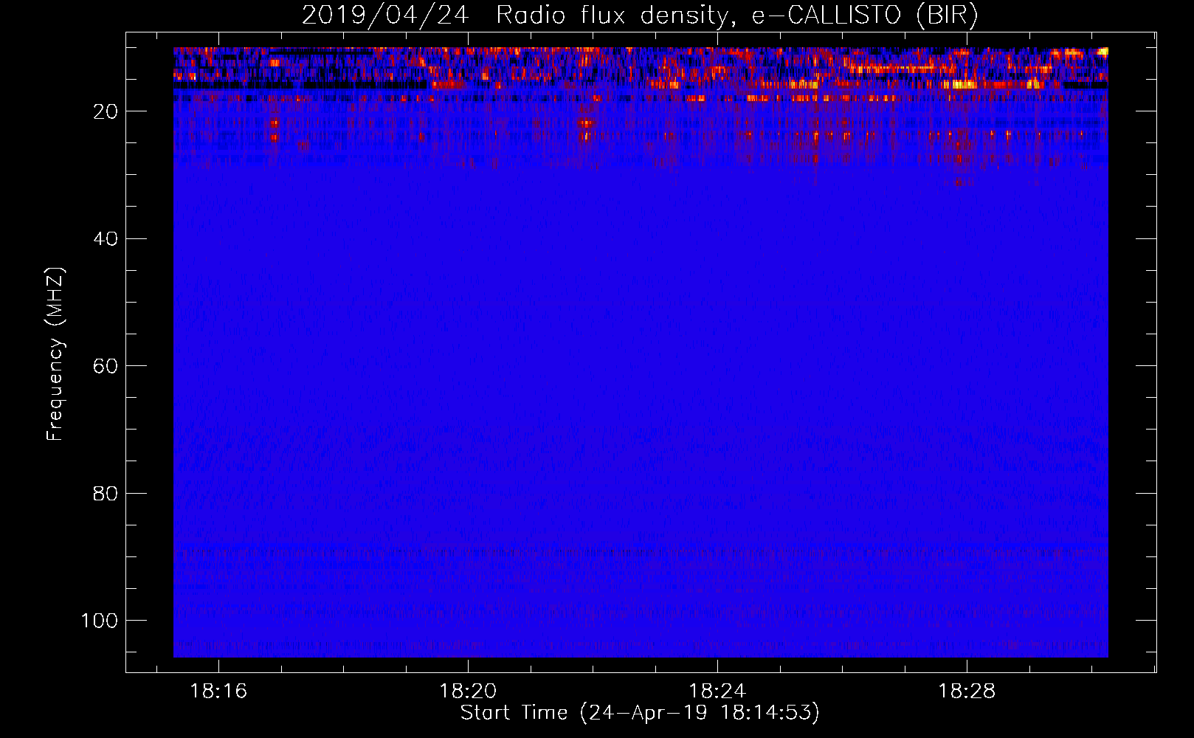Click the 80 MHz frequency tick label

(106, 494)
